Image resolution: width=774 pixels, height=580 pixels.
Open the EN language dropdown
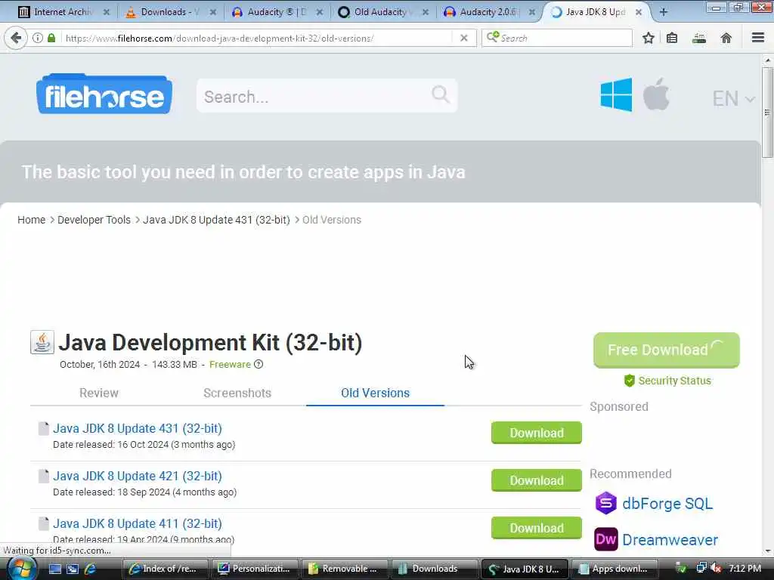(733, 99)
